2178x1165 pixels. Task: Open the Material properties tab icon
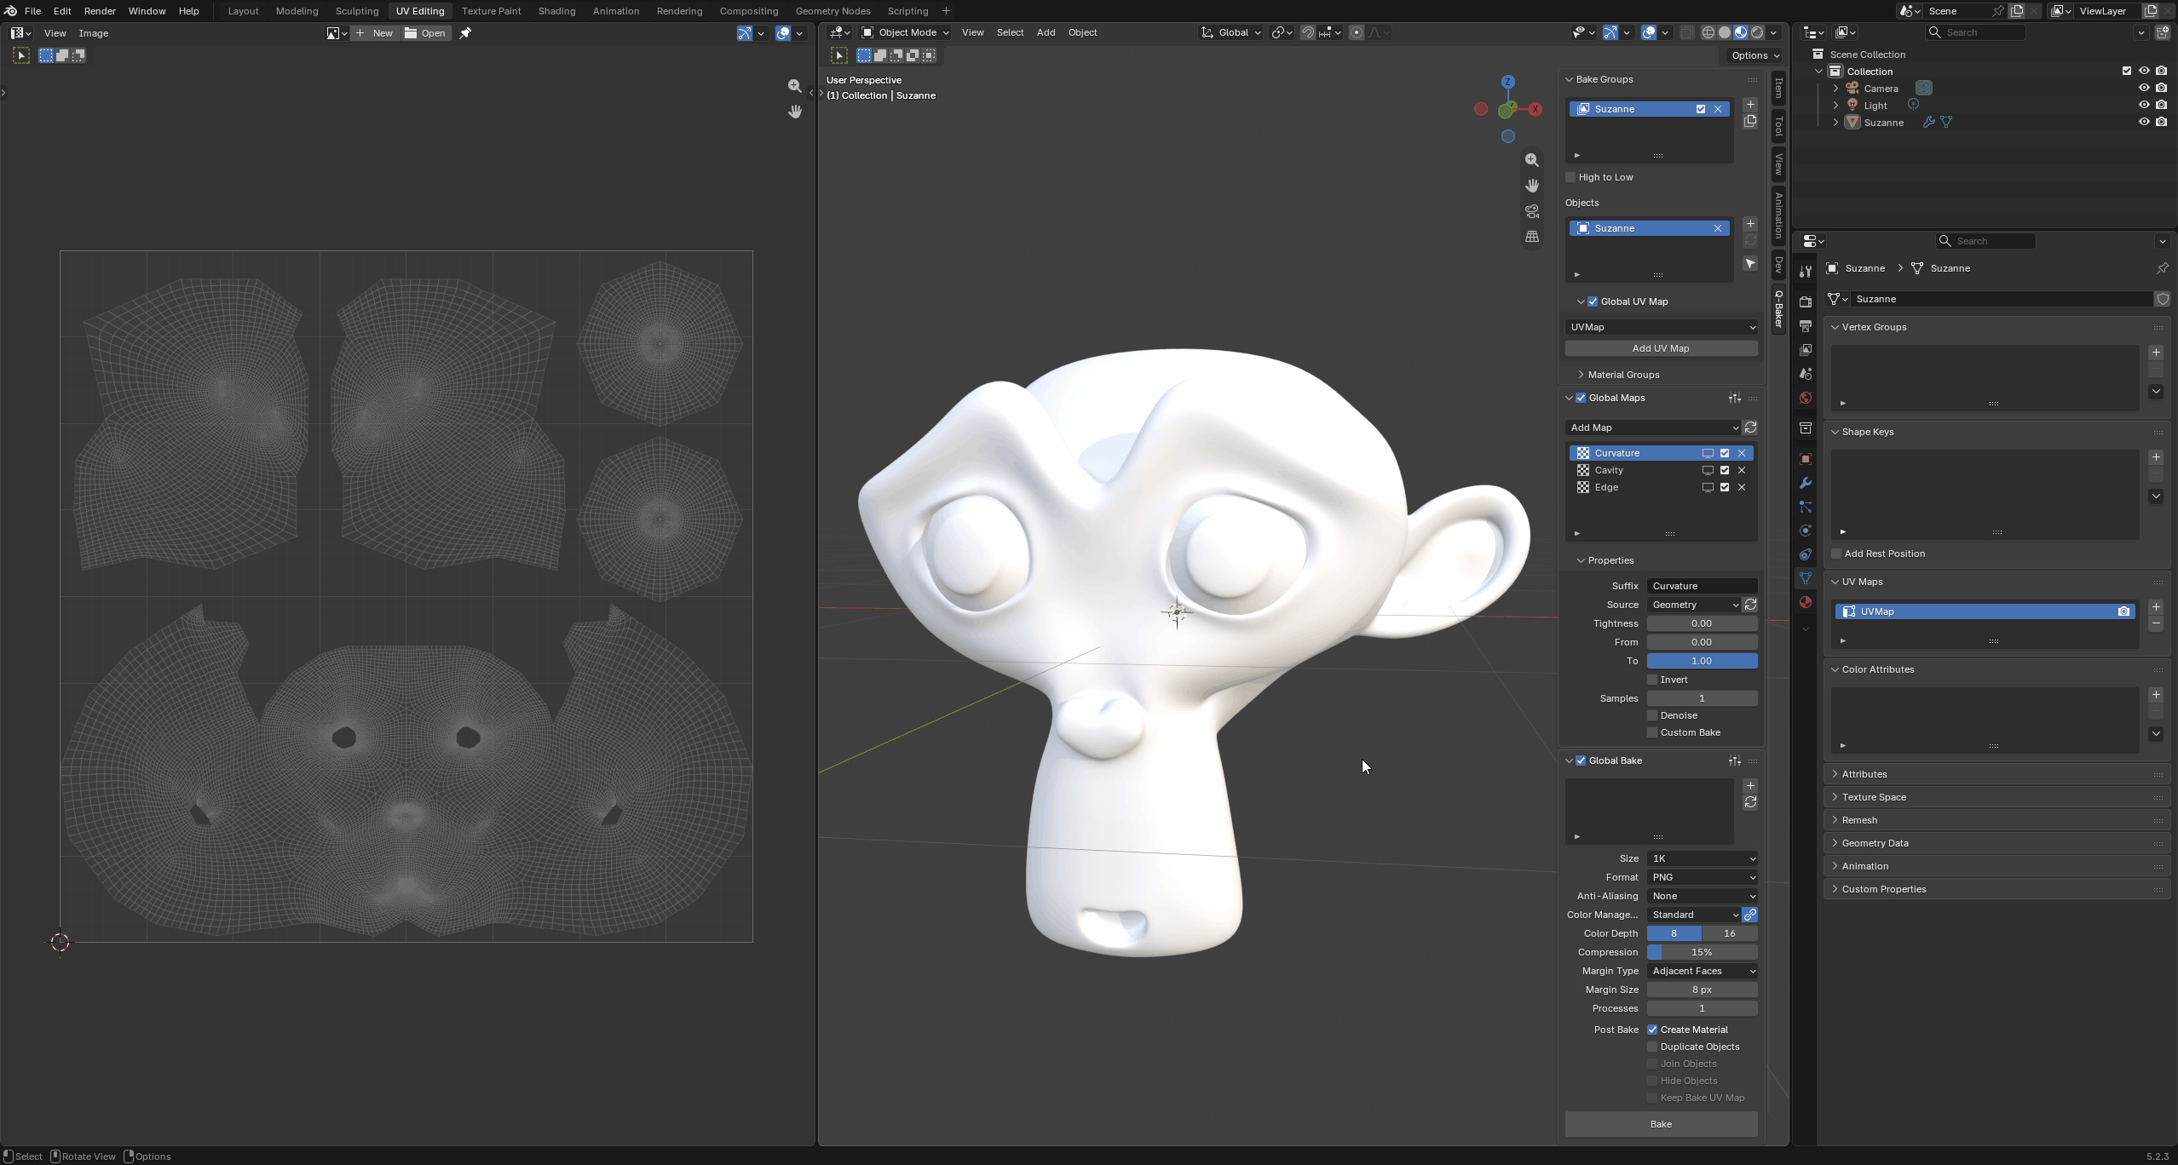tap(1805, 602)
